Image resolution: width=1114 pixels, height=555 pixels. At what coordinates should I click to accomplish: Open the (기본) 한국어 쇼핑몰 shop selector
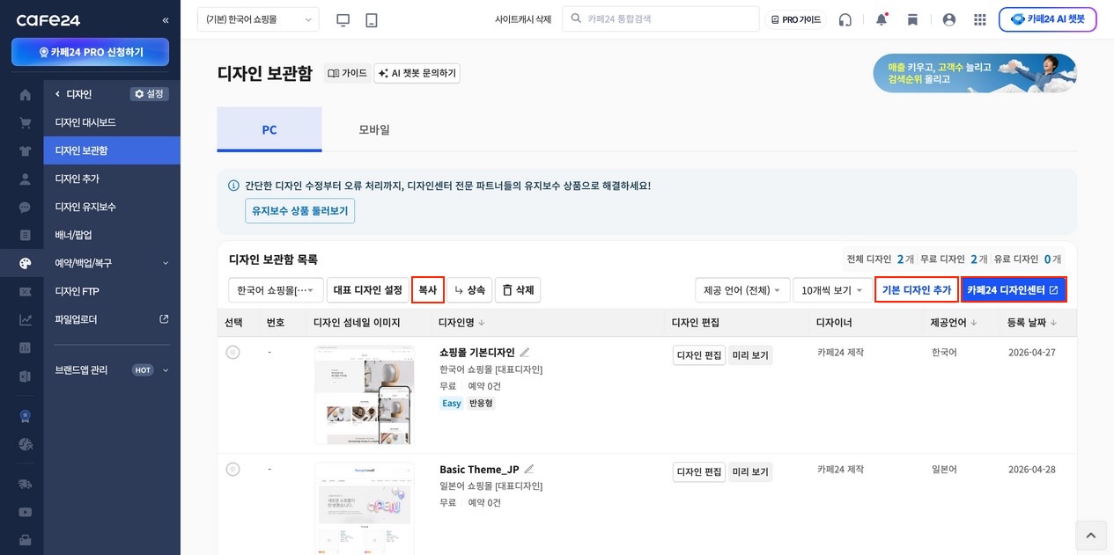(x=258, y=19)
